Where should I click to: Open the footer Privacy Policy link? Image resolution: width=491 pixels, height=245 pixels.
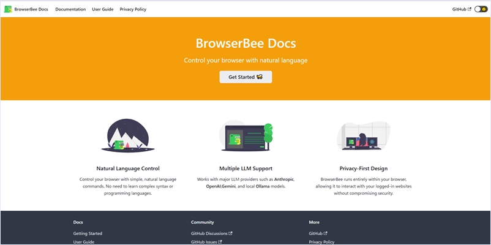tap(322, 242)
